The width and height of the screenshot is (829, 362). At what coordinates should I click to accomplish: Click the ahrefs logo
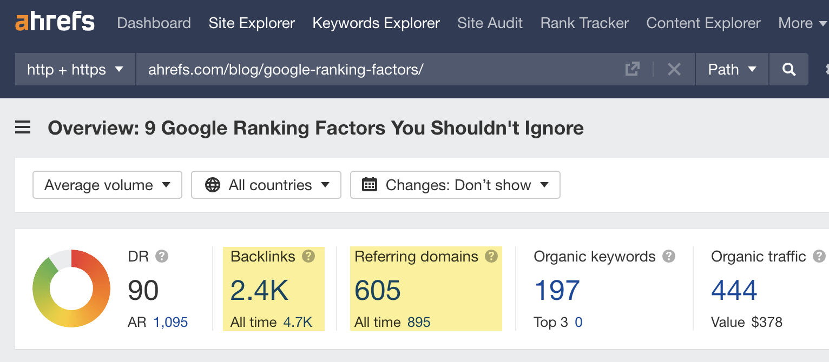(x=54, y=22)
